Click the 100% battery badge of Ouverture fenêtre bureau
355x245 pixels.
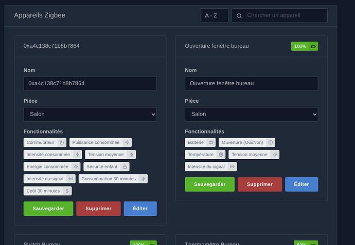point(305,46)
